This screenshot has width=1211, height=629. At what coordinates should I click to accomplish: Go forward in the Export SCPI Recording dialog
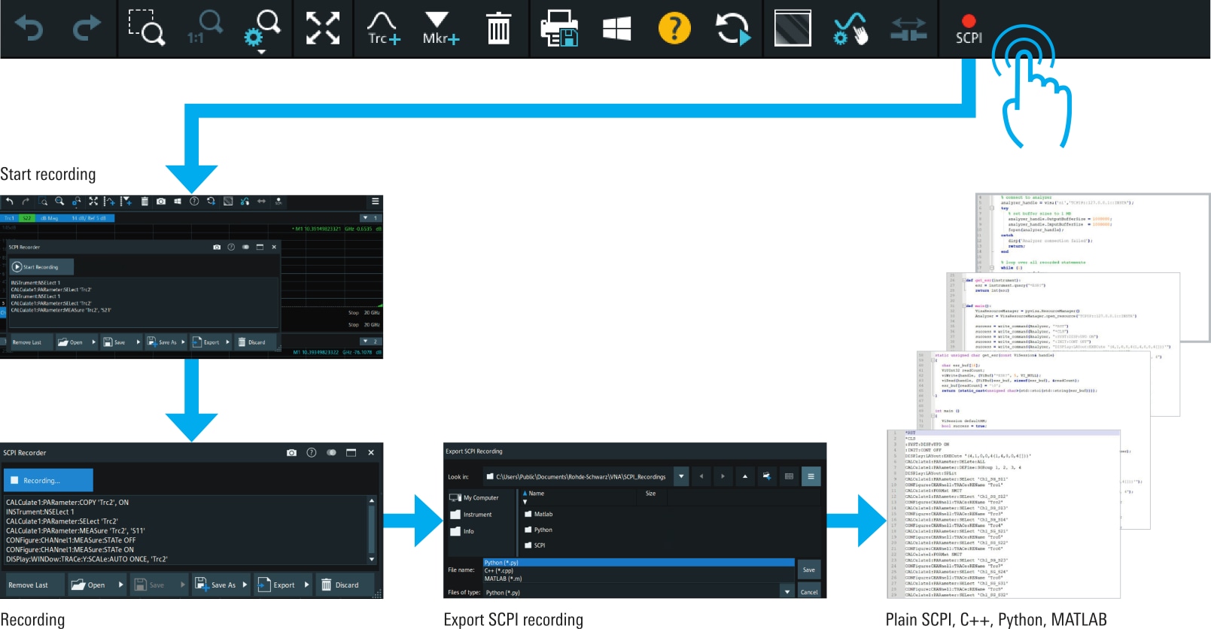(x=723, y=476)
